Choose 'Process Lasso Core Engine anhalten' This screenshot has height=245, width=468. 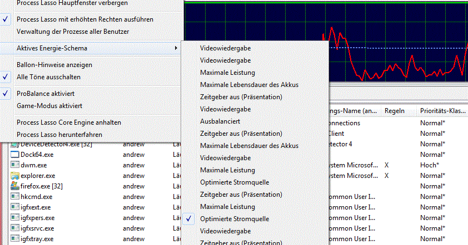(91, 122)
